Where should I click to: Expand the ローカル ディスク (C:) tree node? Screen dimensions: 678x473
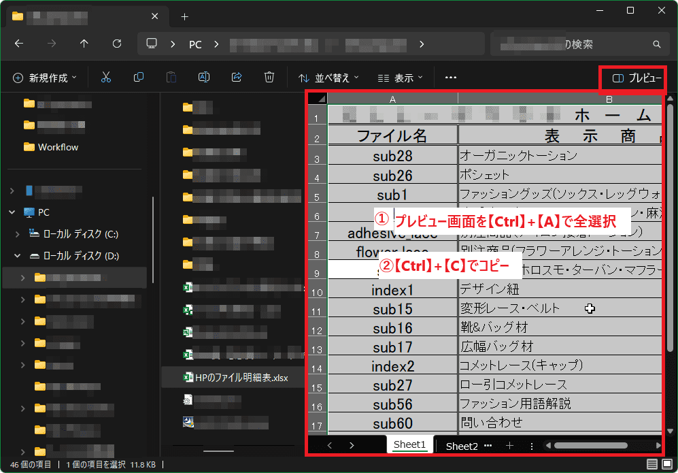click(x=18, y=234)
